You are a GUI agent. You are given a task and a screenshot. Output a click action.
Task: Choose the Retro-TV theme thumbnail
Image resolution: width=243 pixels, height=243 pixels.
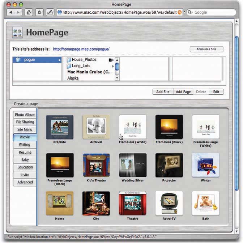click(x=169, y=203)
